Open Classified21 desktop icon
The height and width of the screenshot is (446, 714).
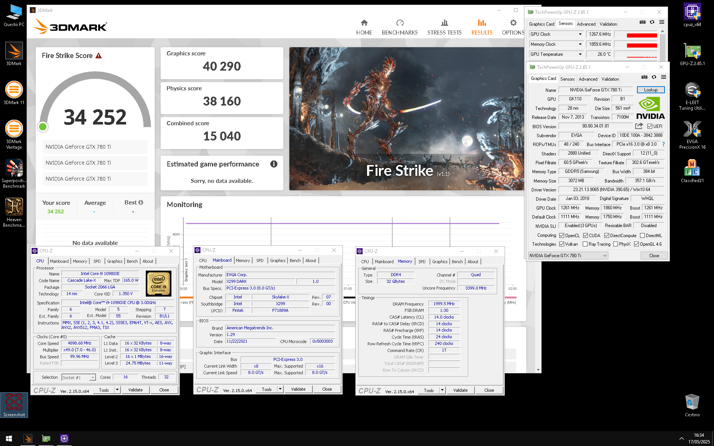(x=692, y=171)
